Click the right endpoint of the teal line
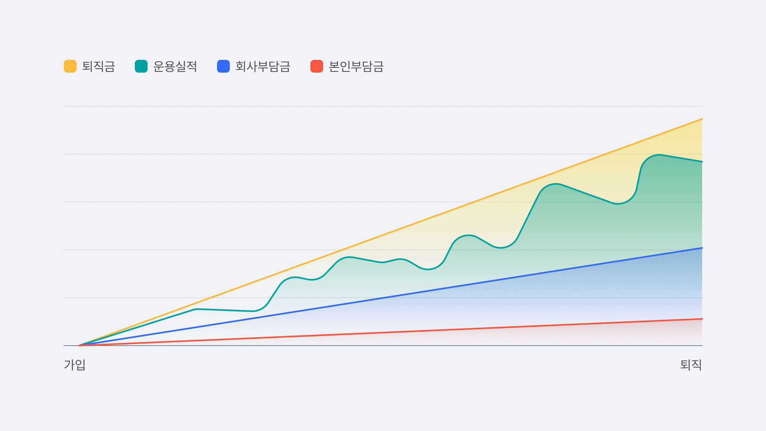766x431 pixels. point(702,162)
